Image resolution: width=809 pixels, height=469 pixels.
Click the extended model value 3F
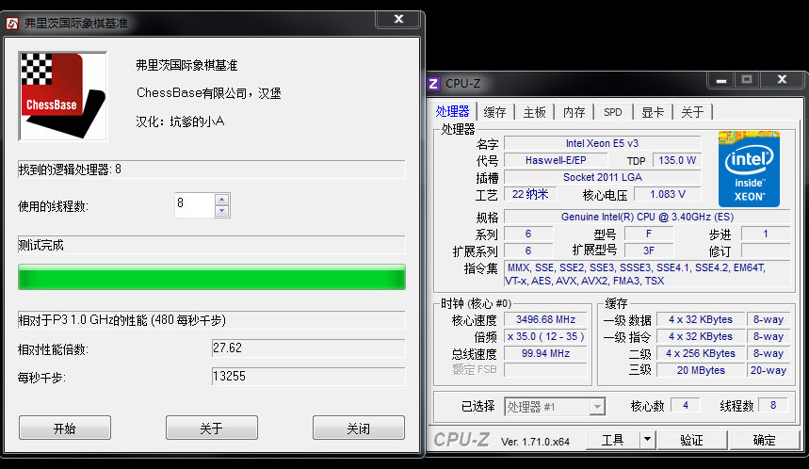[649, 251]
